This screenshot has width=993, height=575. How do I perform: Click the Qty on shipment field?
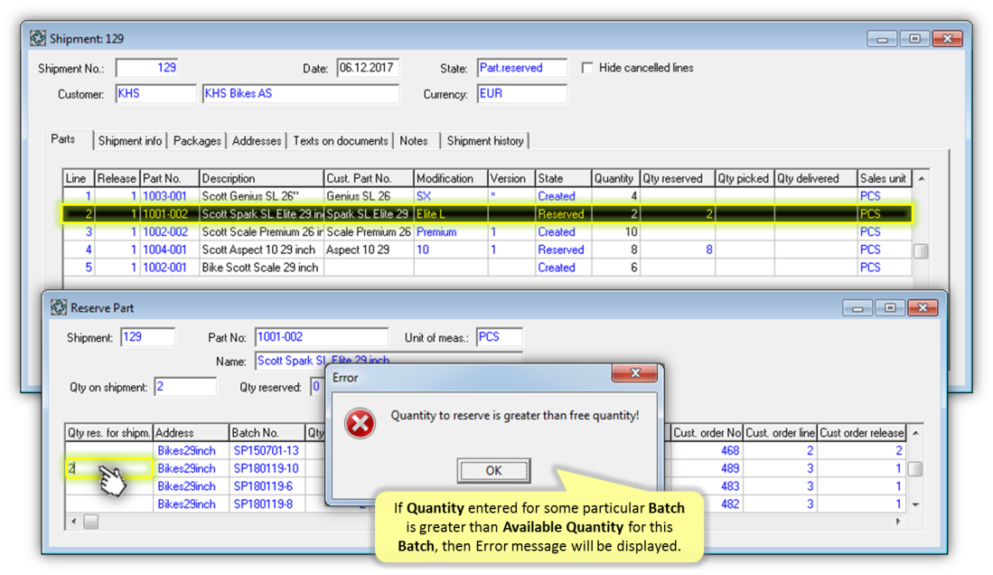[x=185, y=387]
